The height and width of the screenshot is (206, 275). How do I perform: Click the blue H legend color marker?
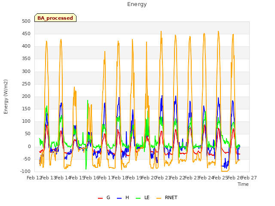tap(119, 198)
